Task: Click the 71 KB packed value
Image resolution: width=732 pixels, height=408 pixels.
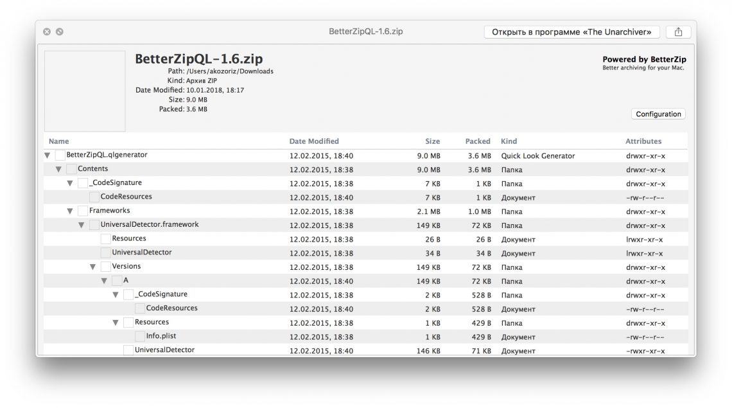Action: click(482, 351)
